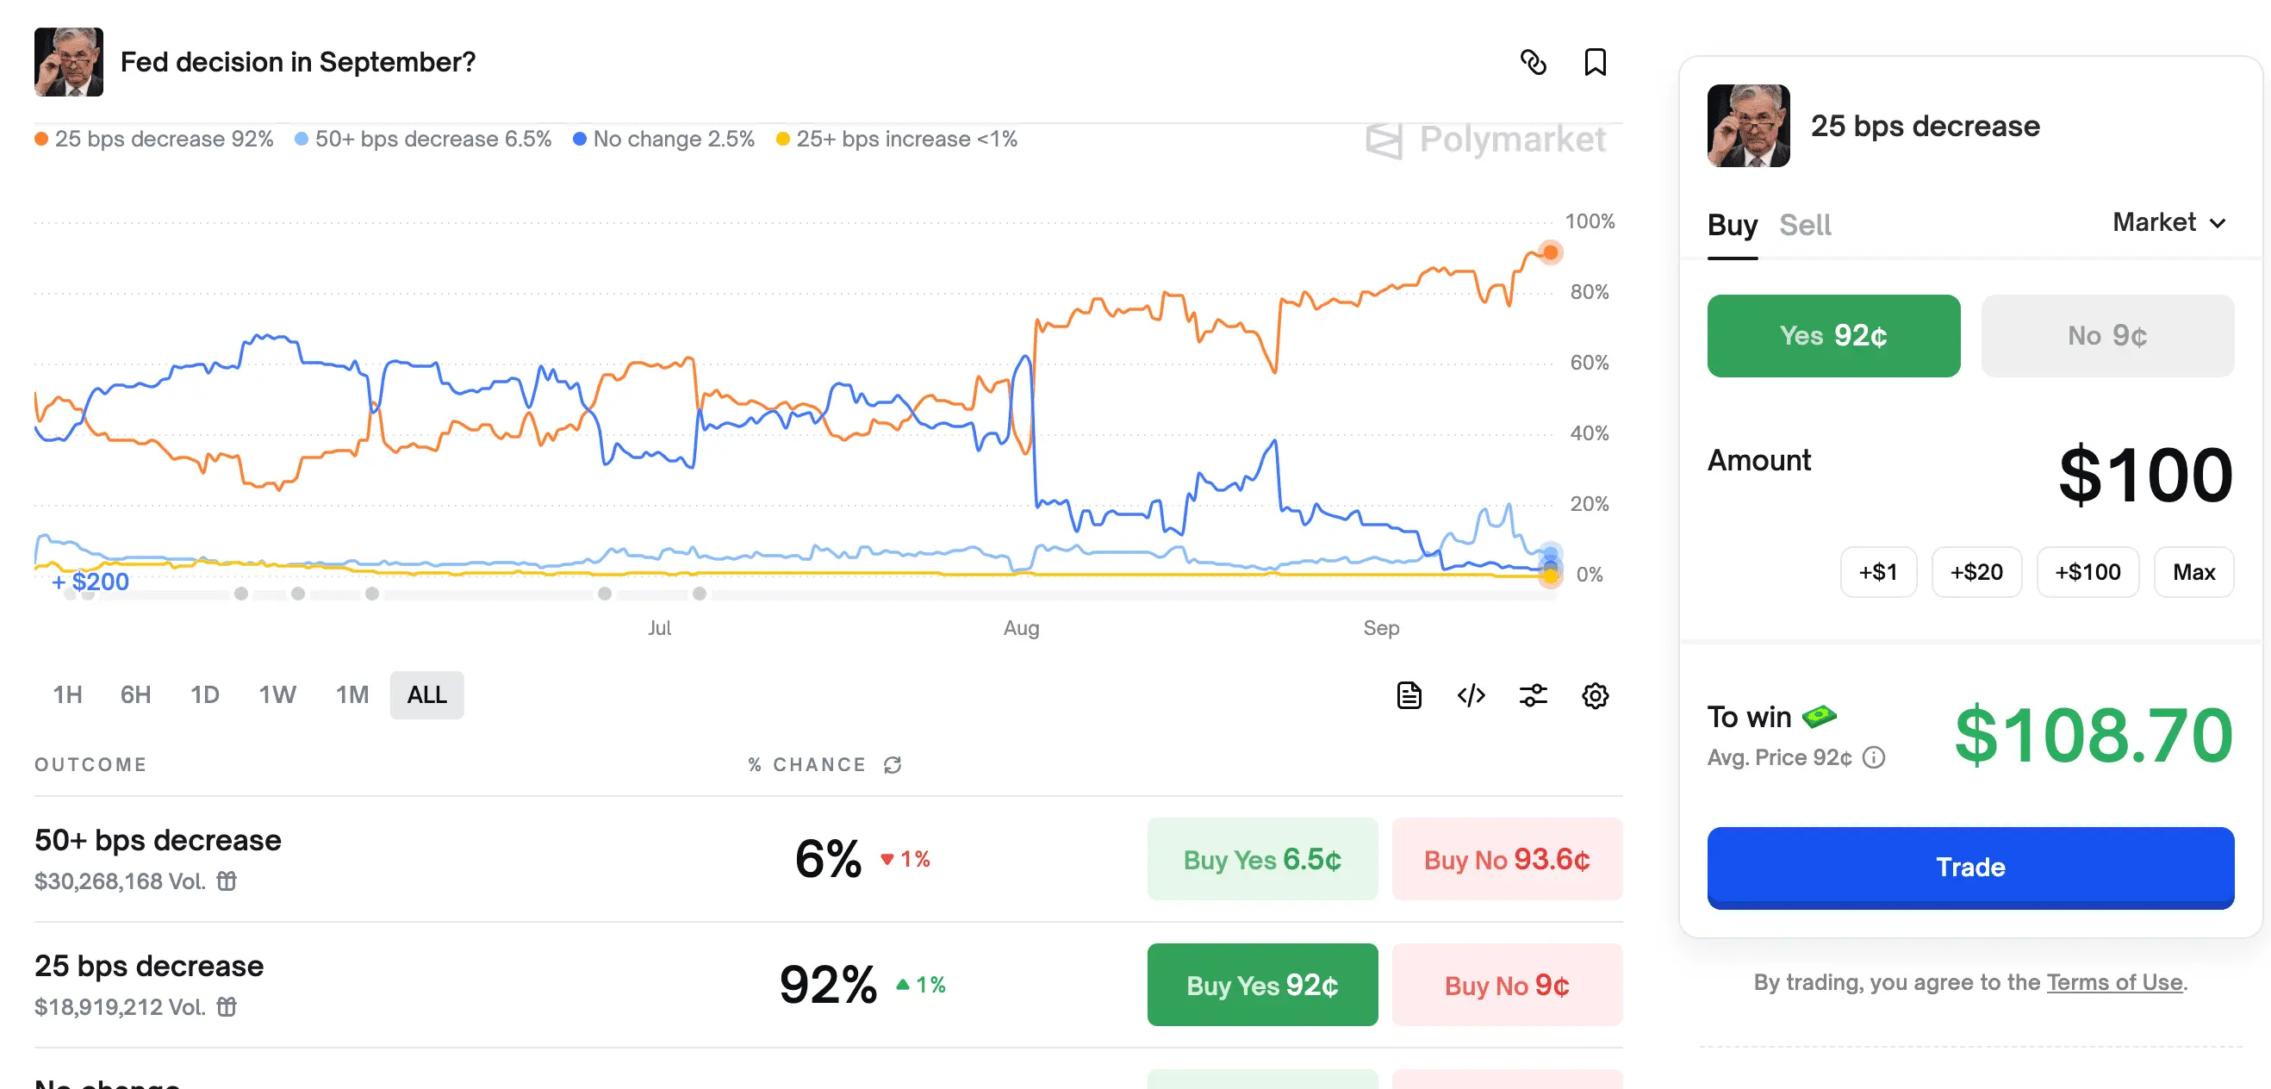Add +$1 to the amount

tap(1878, 572)
